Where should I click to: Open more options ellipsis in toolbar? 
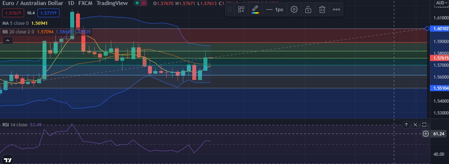click(336, 10)
